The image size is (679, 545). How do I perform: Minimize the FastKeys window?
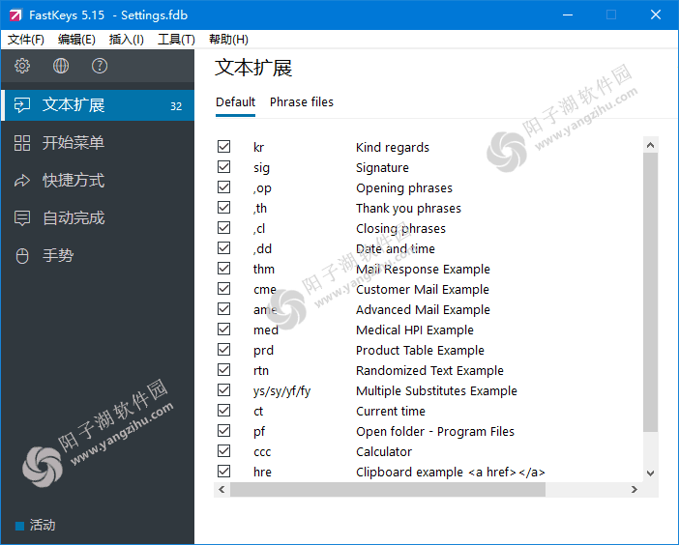coord(568,14)
